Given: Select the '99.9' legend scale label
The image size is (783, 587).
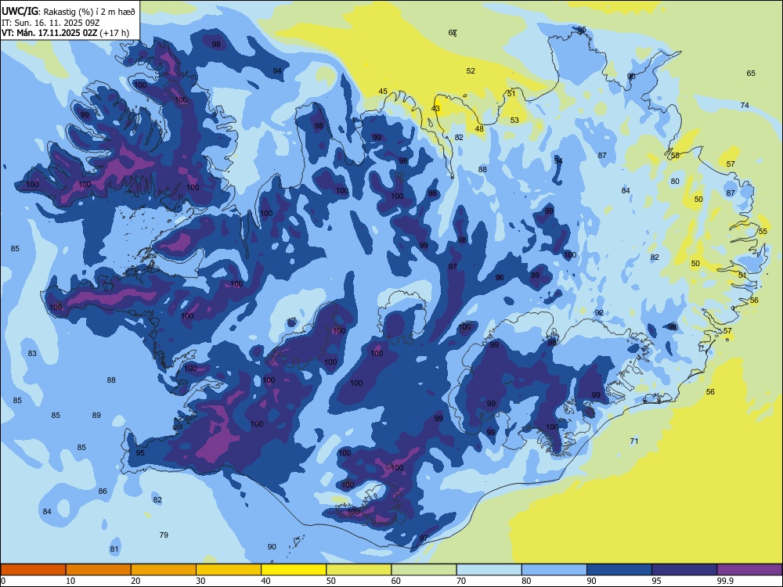Looking at the screenshot, I should coord(725,581).
